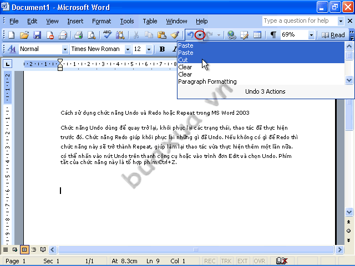355x266 pixels.
Task: Click the horizontal scrollbar thumb
Action: [x=196, y=250]
